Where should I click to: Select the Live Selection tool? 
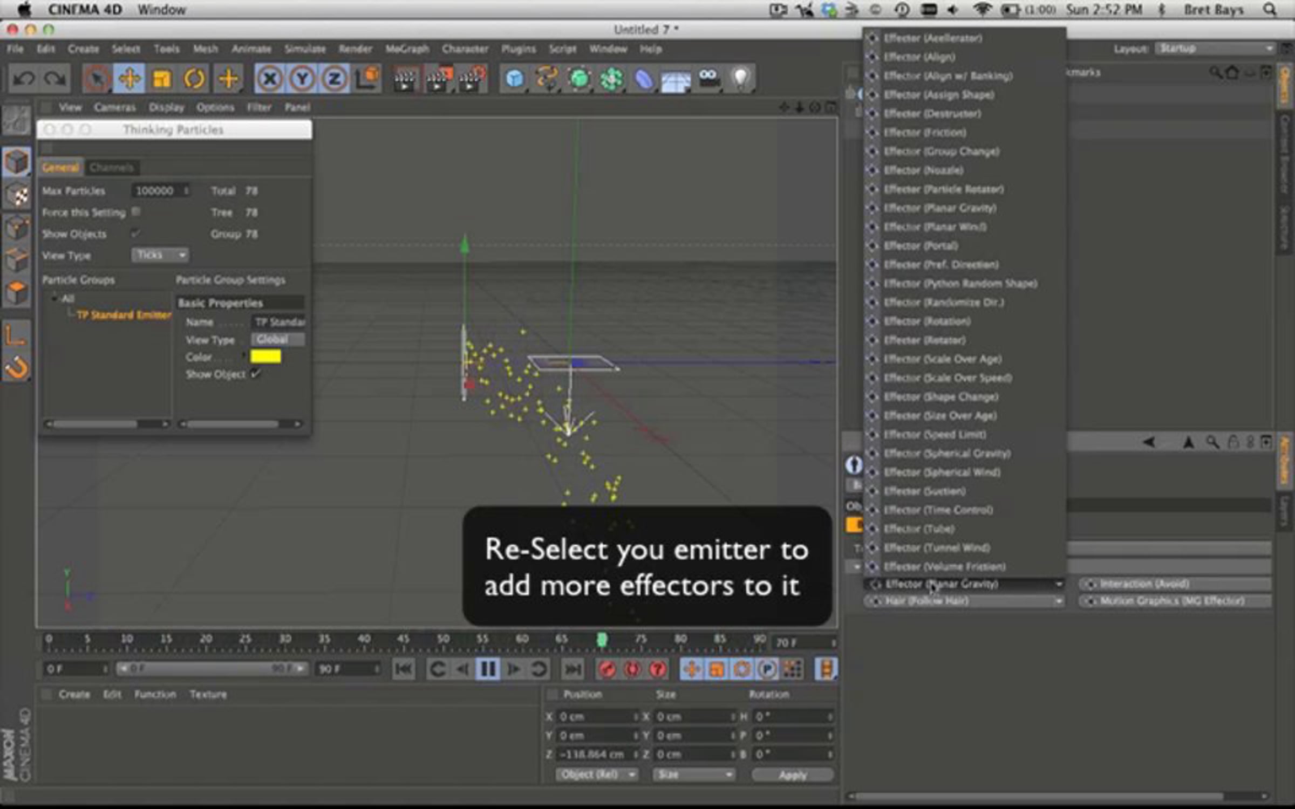click(x=97, y=79)
